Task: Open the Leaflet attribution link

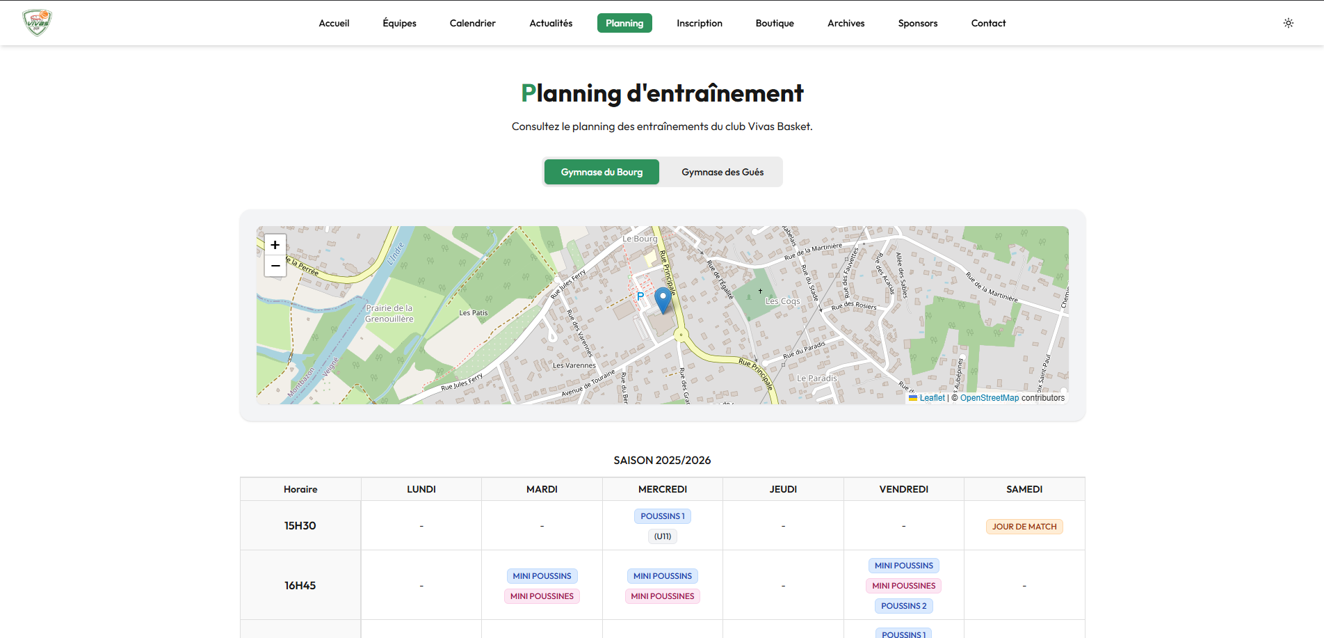Action: click(x=927, y=398)
